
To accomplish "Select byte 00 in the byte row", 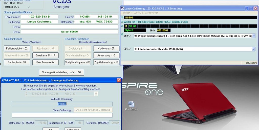I will coord(135,26).
